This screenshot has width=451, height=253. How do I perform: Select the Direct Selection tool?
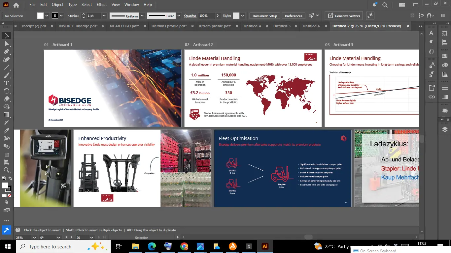7,43
